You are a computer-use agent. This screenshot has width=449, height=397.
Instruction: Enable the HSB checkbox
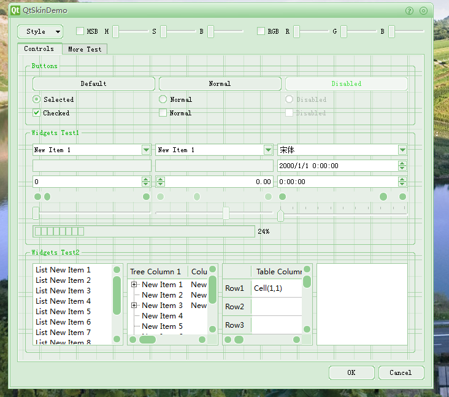tap(80, 31)
